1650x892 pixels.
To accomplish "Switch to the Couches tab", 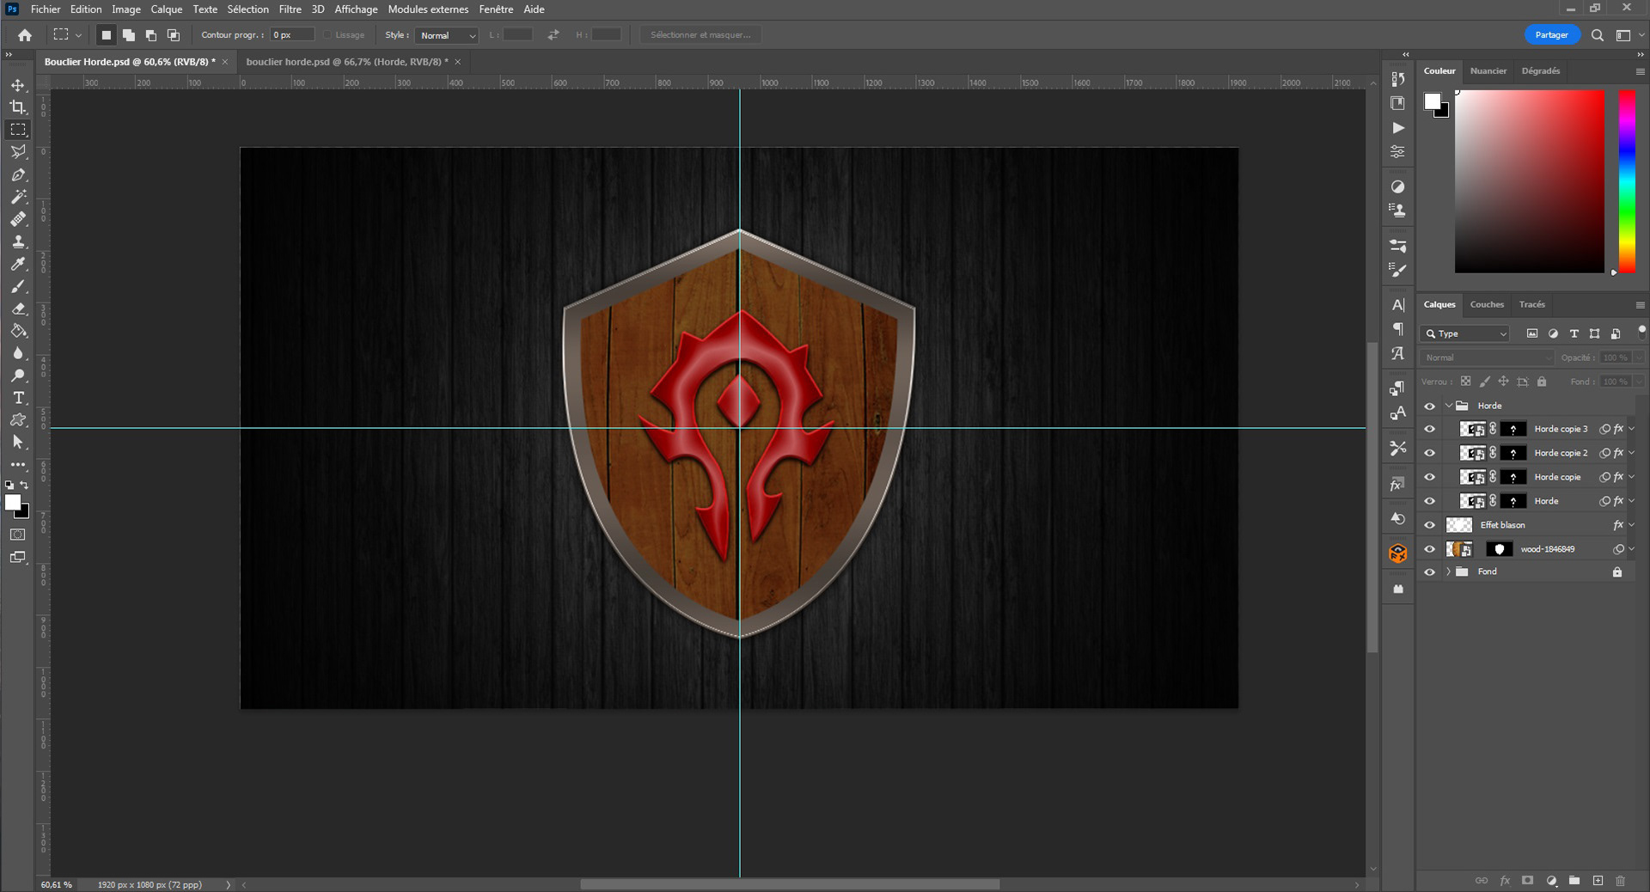I will [x=1487, y=305].
